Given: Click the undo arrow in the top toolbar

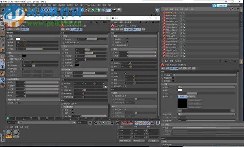Looking at the screenshot, I should tap(4, 10).
